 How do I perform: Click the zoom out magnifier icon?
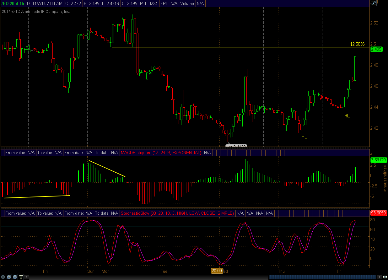point(15,277)
